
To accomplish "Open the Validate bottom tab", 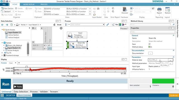I will coord(44,92).
